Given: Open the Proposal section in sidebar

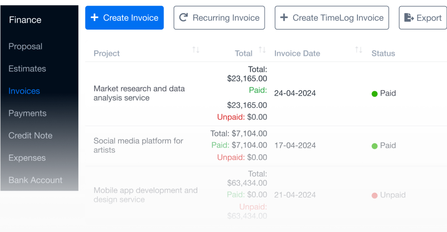Looking at the screenshot, I should (x=25, y=47).
